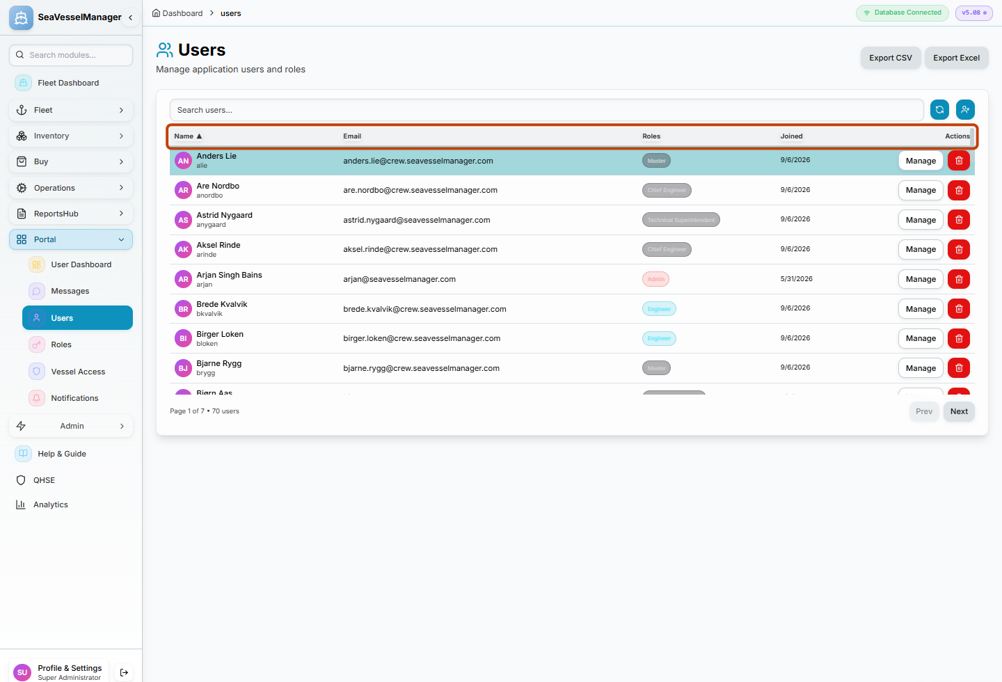The width and height of the screenshot is (1002, 682).
Task: Collapse the Portal menu section
Action: [x=71, y=239]
